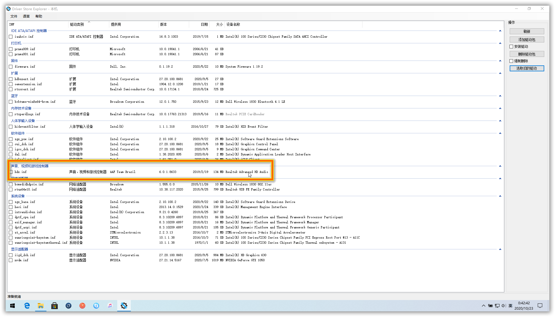Image resolution: width=555 pixels, height=317 pixels.
Task: Open the 语言 menu
Action: (x=26, y=16)
